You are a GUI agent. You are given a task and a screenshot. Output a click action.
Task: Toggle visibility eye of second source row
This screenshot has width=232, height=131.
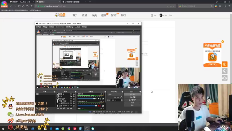(x=71, y=96)
